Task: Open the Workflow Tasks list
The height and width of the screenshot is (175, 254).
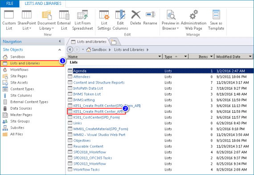Action: (86, 170)
